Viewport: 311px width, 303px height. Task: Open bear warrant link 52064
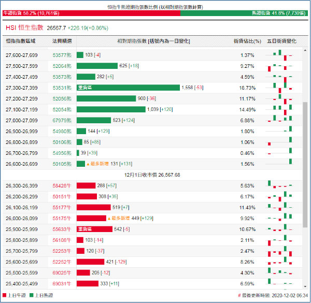62,66
